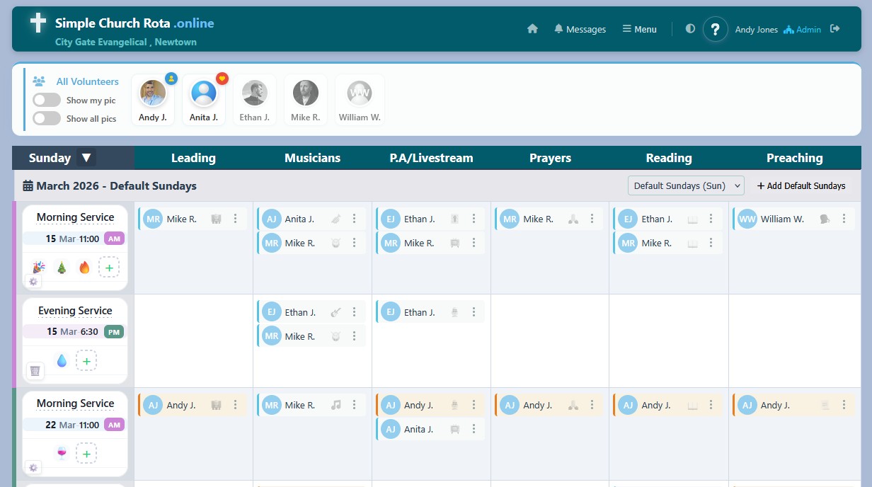Enable the Show all pics switch

tap(47, 118)
